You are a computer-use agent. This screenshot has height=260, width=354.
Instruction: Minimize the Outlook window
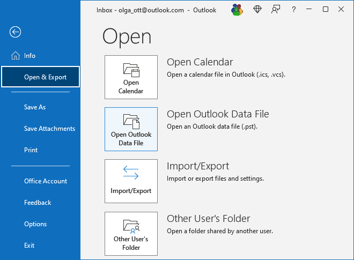(x=309, y=9)
